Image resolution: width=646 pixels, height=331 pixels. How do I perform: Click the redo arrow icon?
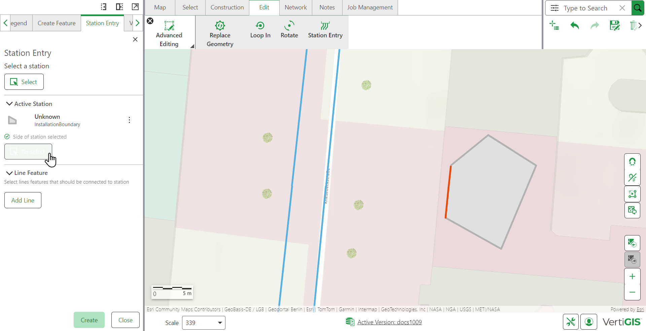[595, 26]
